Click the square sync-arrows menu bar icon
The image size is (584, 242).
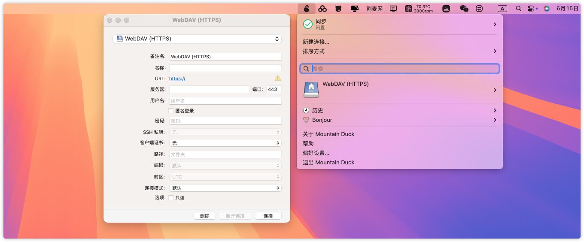point(480,9)
